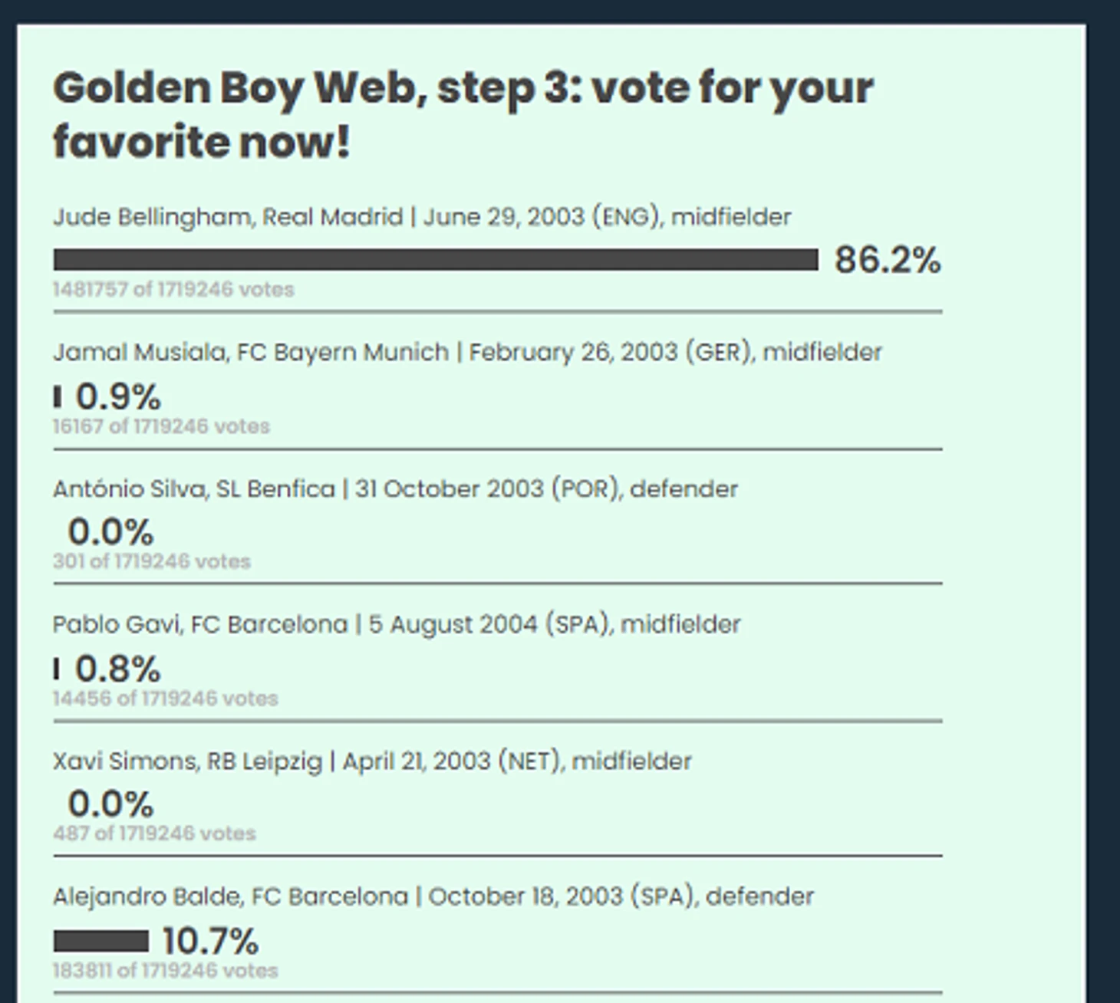
Task: Select the António Silva, SL Benfica entry
Action: [395, 489]
